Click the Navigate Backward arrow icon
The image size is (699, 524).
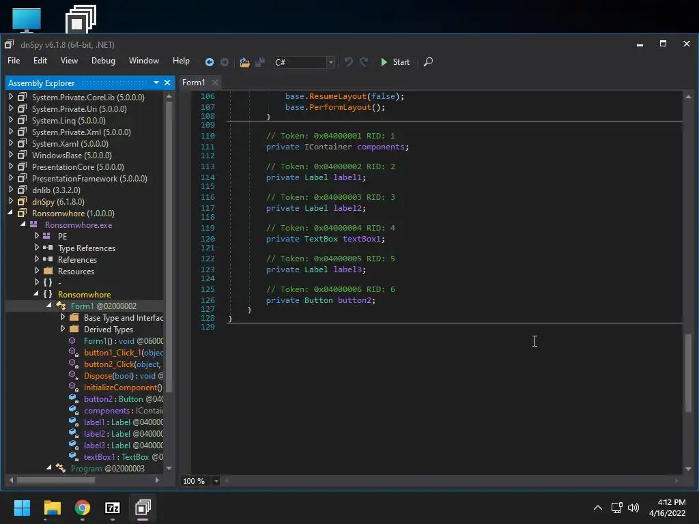[x=210, y=62]
